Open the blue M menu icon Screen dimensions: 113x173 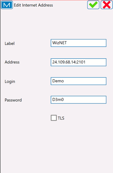7,5
